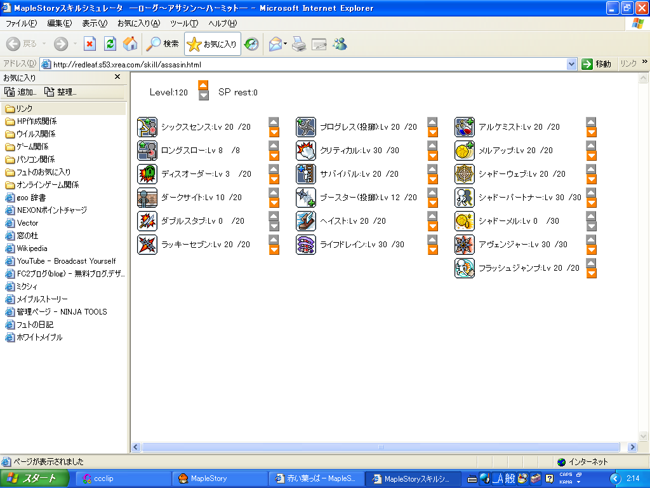
Task: Click the ライフドレイン skill icon
Action: 306,245
